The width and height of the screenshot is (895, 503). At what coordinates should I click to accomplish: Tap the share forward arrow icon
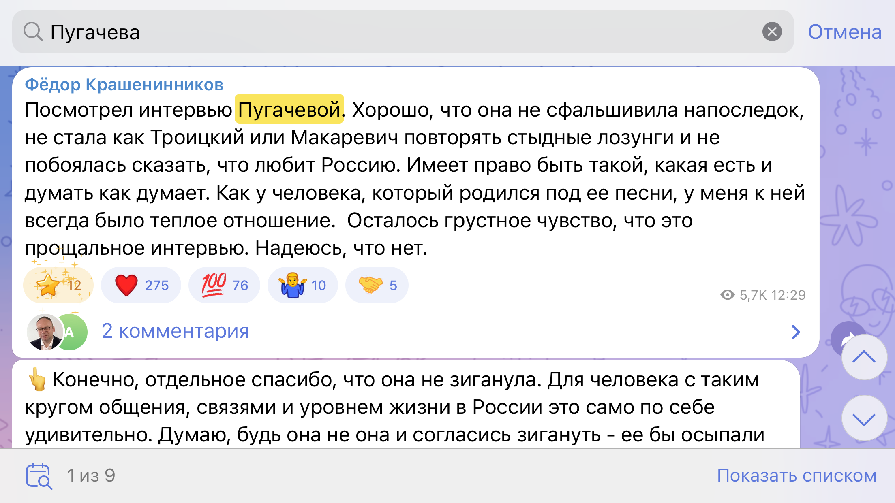(848, 338)
